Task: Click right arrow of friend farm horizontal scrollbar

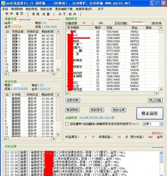Action: 54,139
